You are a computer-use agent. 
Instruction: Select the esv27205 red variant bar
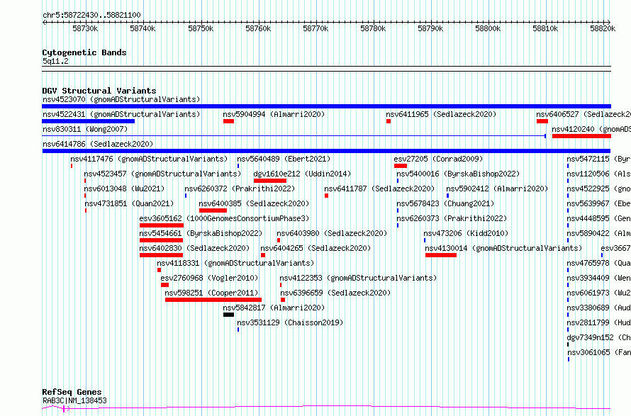click(401, 166)
